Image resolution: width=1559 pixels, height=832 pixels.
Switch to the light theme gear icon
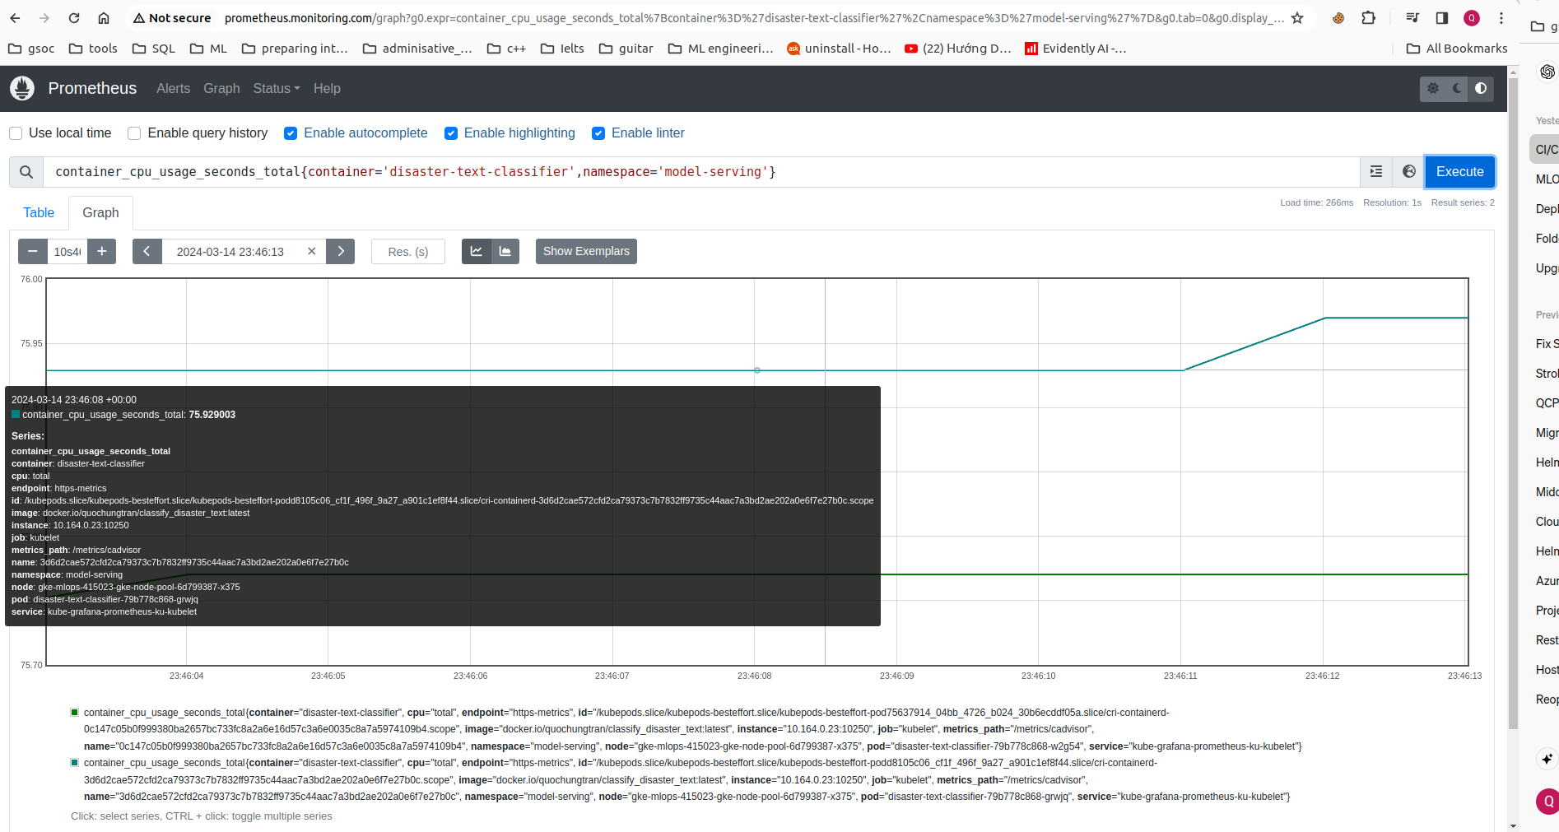tap(1433, 88)
